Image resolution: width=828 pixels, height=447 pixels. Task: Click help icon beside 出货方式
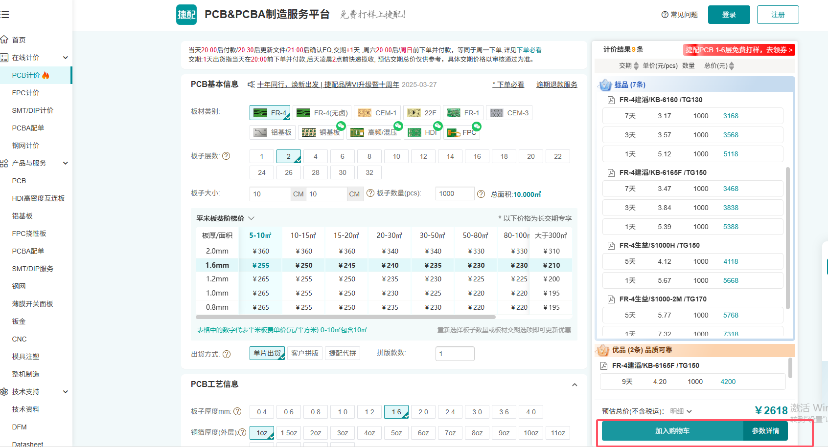coord(227,354)
